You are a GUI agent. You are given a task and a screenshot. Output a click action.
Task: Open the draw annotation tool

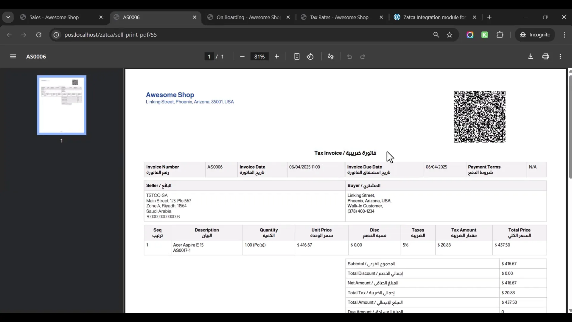331,57
